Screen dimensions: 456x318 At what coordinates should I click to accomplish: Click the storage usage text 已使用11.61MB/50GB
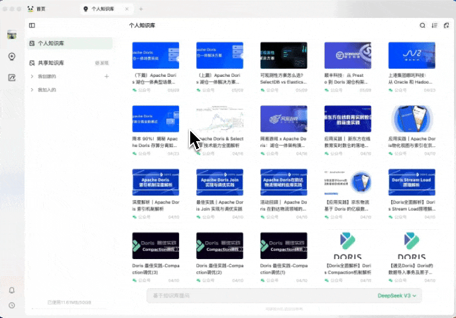[69, 302]
